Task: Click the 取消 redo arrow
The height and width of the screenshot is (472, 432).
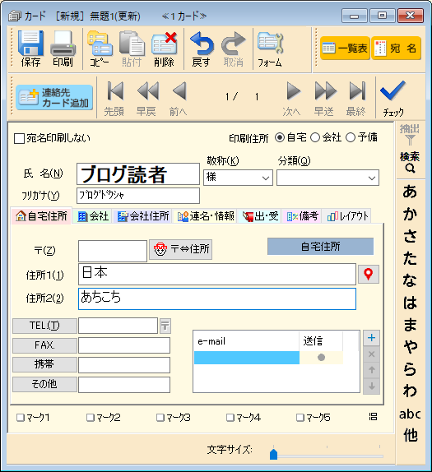Action: click(234, 49)
